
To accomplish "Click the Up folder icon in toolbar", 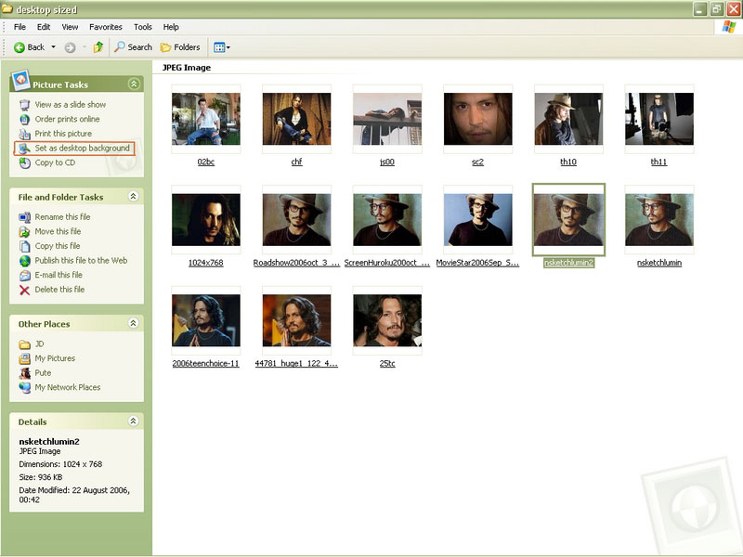I will (98, 47).
